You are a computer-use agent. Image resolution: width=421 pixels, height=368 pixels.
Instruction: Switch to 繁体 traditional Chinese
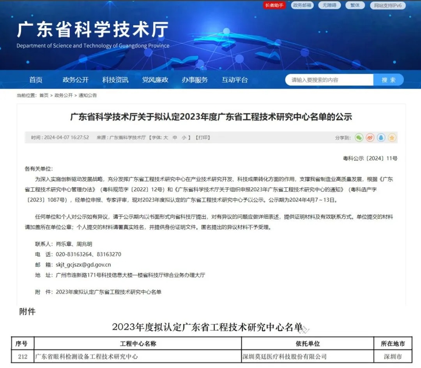(355, 5)
